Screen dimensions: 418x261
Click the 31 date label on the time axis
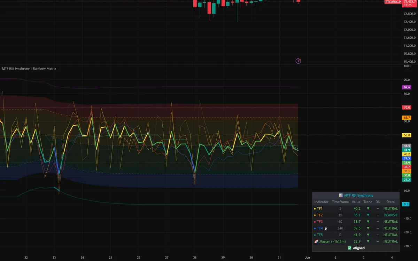tap(279, 258)
